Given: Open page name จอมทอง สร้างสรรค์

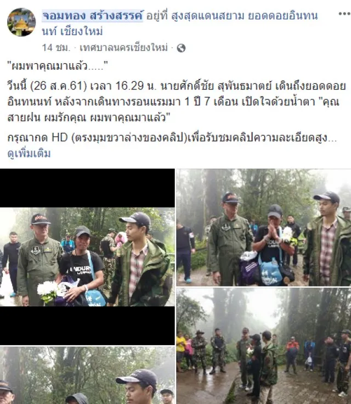Looking at the screenshot, I should [93, 16].
